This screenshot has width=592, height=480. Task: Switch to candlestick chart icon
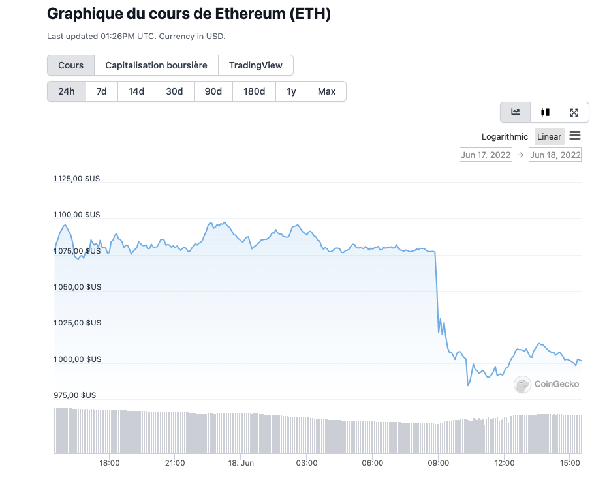coord(545,112)
